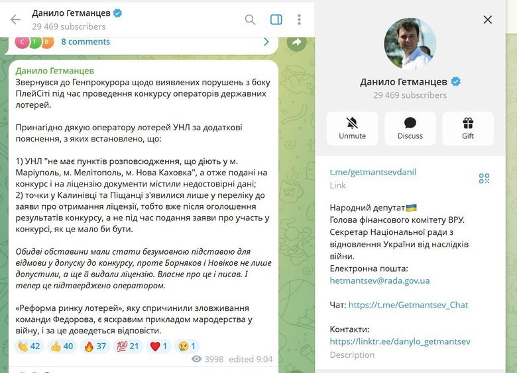
Task: Add thumbs up reaction with 40
Action: click(62, 346)
